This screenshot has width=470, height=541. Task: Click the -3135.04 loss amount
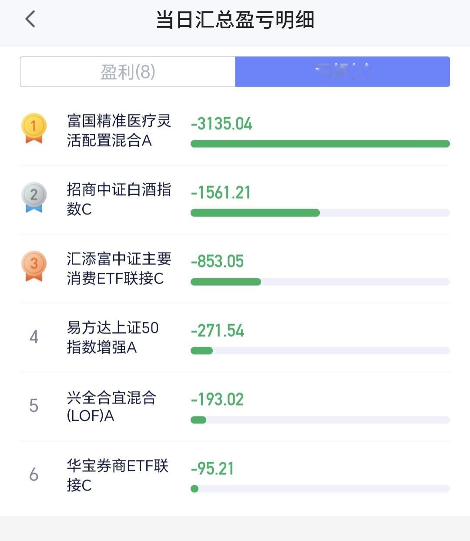tap(222, 124)
